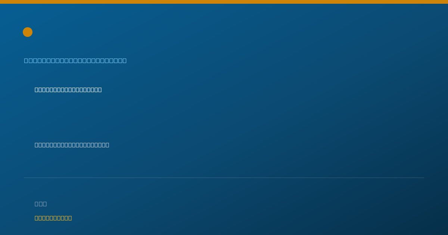Viewport: 448px width, 235px height.
Task: Select the white text line below heading
Action: [68, 90]
